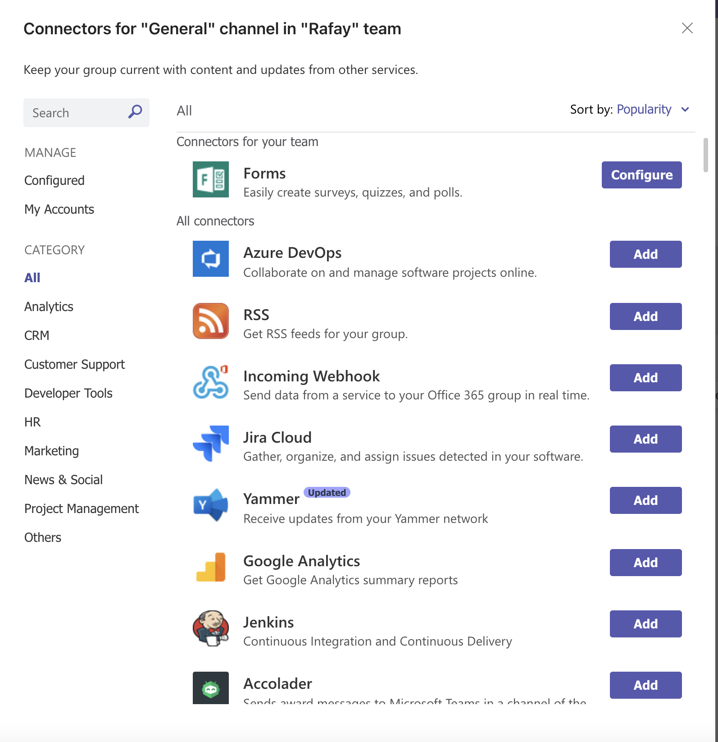
Task: Click the 'All' heading above connector list
Action: coord(184,110)
